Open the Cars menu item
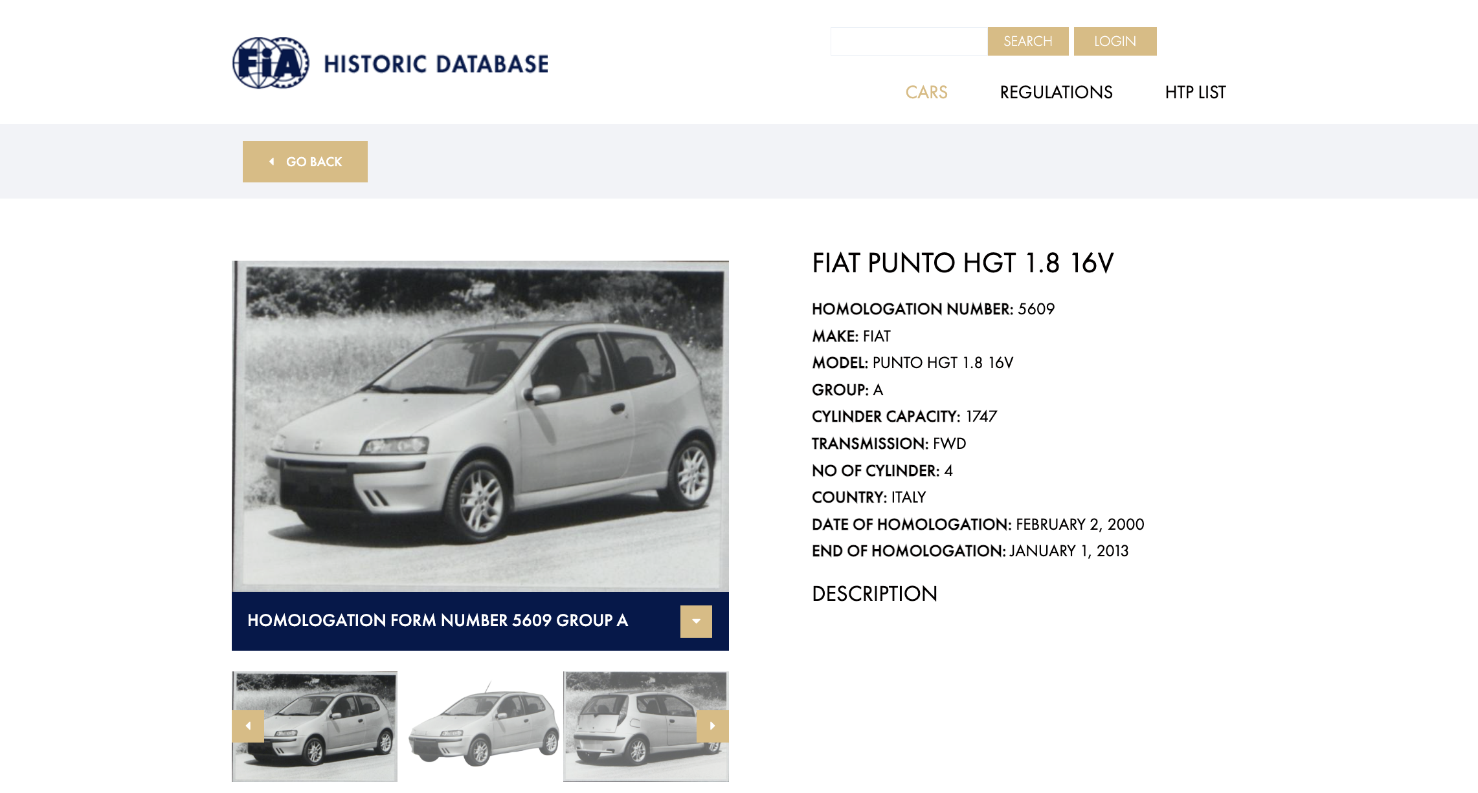 click(x=926, y=92)
